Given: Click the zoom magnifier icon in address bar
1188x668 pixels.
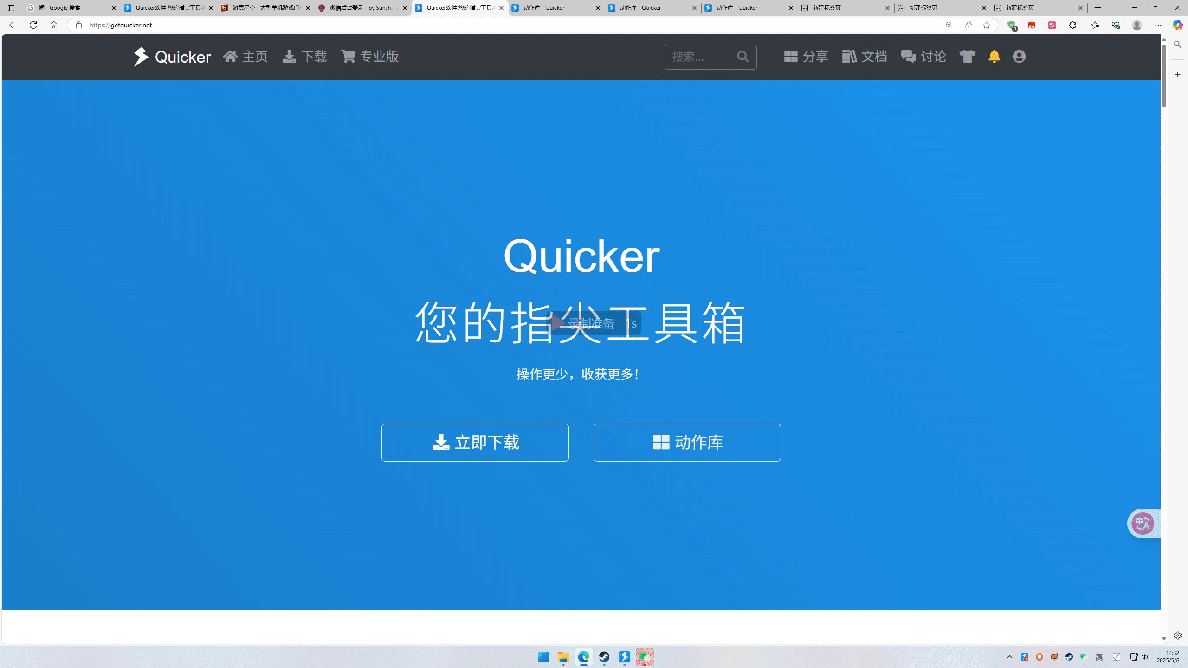Looking at the screenshot, I should click(949, 25).
